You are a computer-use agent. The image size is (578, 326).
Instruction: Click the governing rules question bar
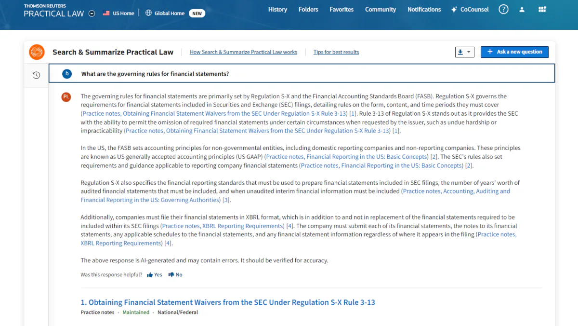(x=302, y=74)
